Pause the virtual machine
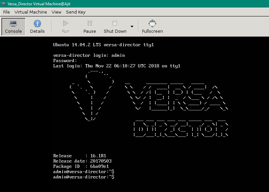 (x=89, y=27)
